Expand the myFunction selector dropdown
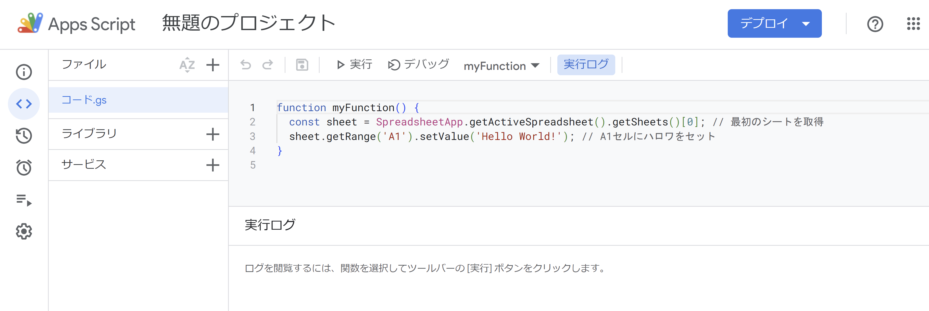929x311 pixels. pos(501,66)
